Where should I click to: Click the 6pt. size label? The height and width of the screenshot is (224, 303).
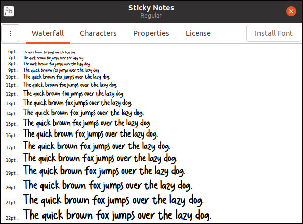pyautogui.click(x=13, y=52)
